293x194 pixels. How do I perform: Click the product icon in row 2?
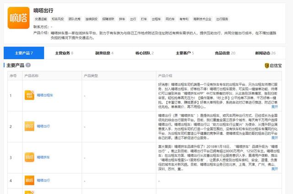tap(29, 126)
